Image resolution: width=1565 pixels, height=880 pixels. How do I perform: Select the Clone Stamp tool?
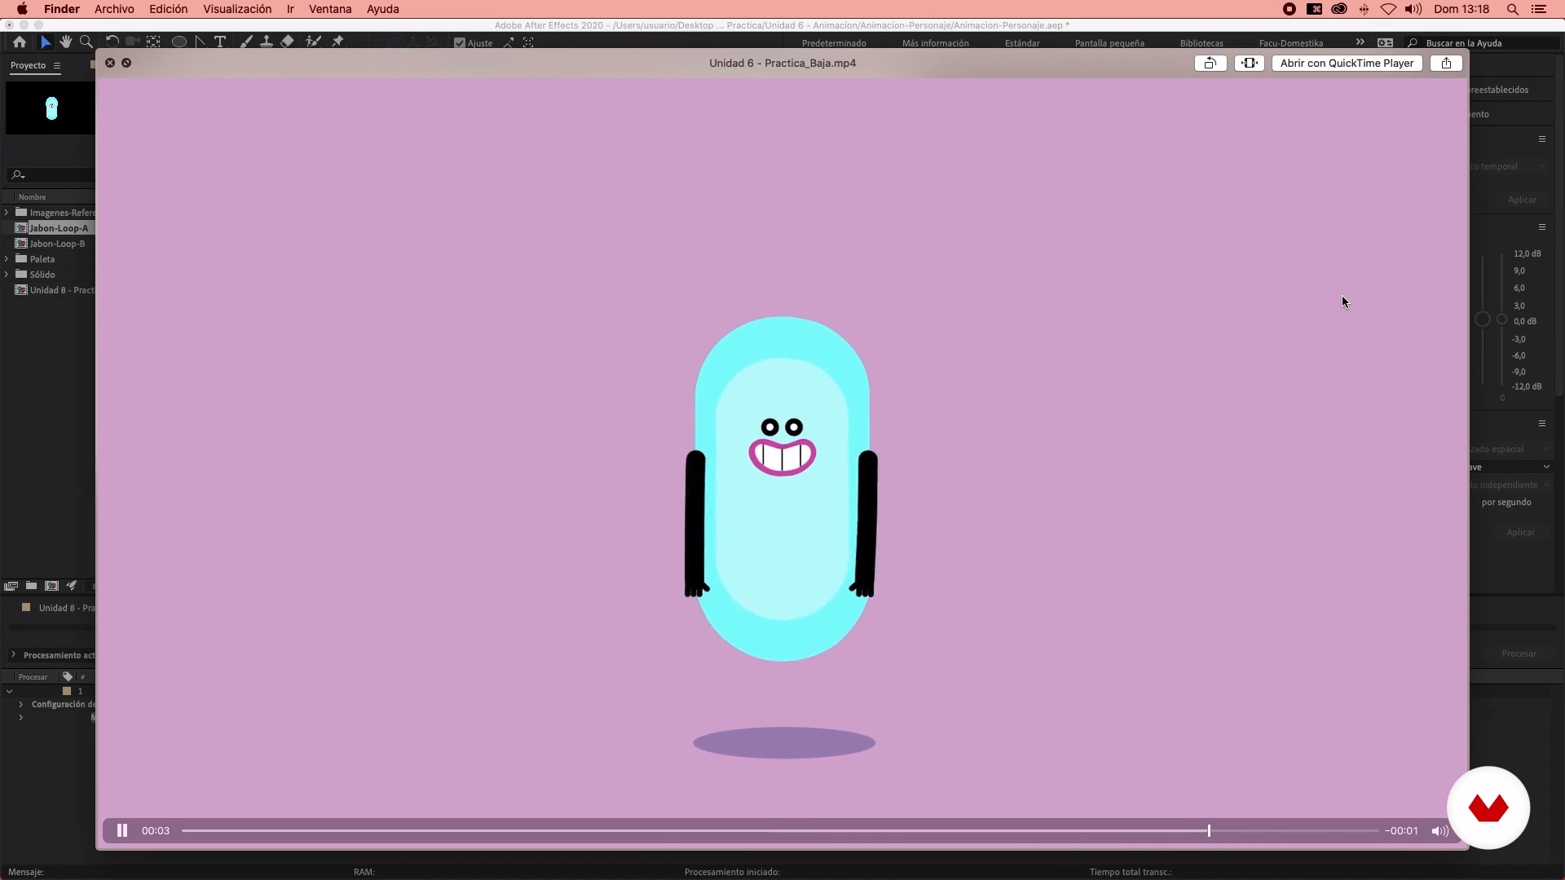[x=267, y=42]
